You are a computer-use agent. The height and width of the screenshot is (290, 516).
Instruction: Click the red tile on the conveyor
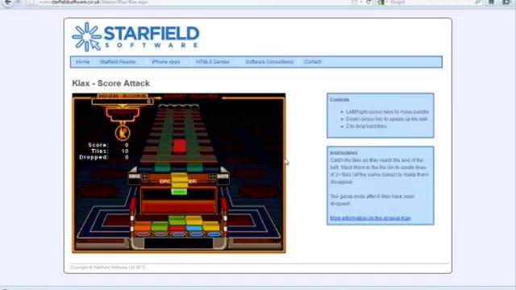point(179,146)
